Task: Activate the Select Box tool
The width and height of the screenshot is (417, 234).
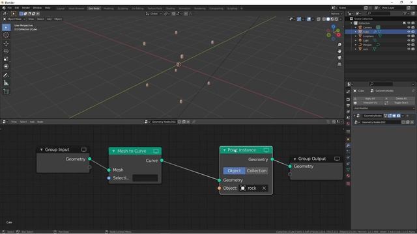Action: [6, 27]
